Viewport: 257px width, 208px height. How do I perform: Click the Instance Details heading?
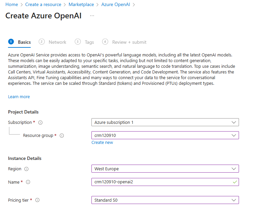tap(25, 158)
